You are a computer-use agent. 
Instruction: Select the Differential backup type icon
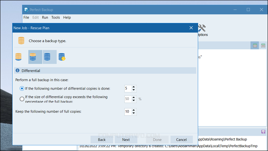[35, 57]
